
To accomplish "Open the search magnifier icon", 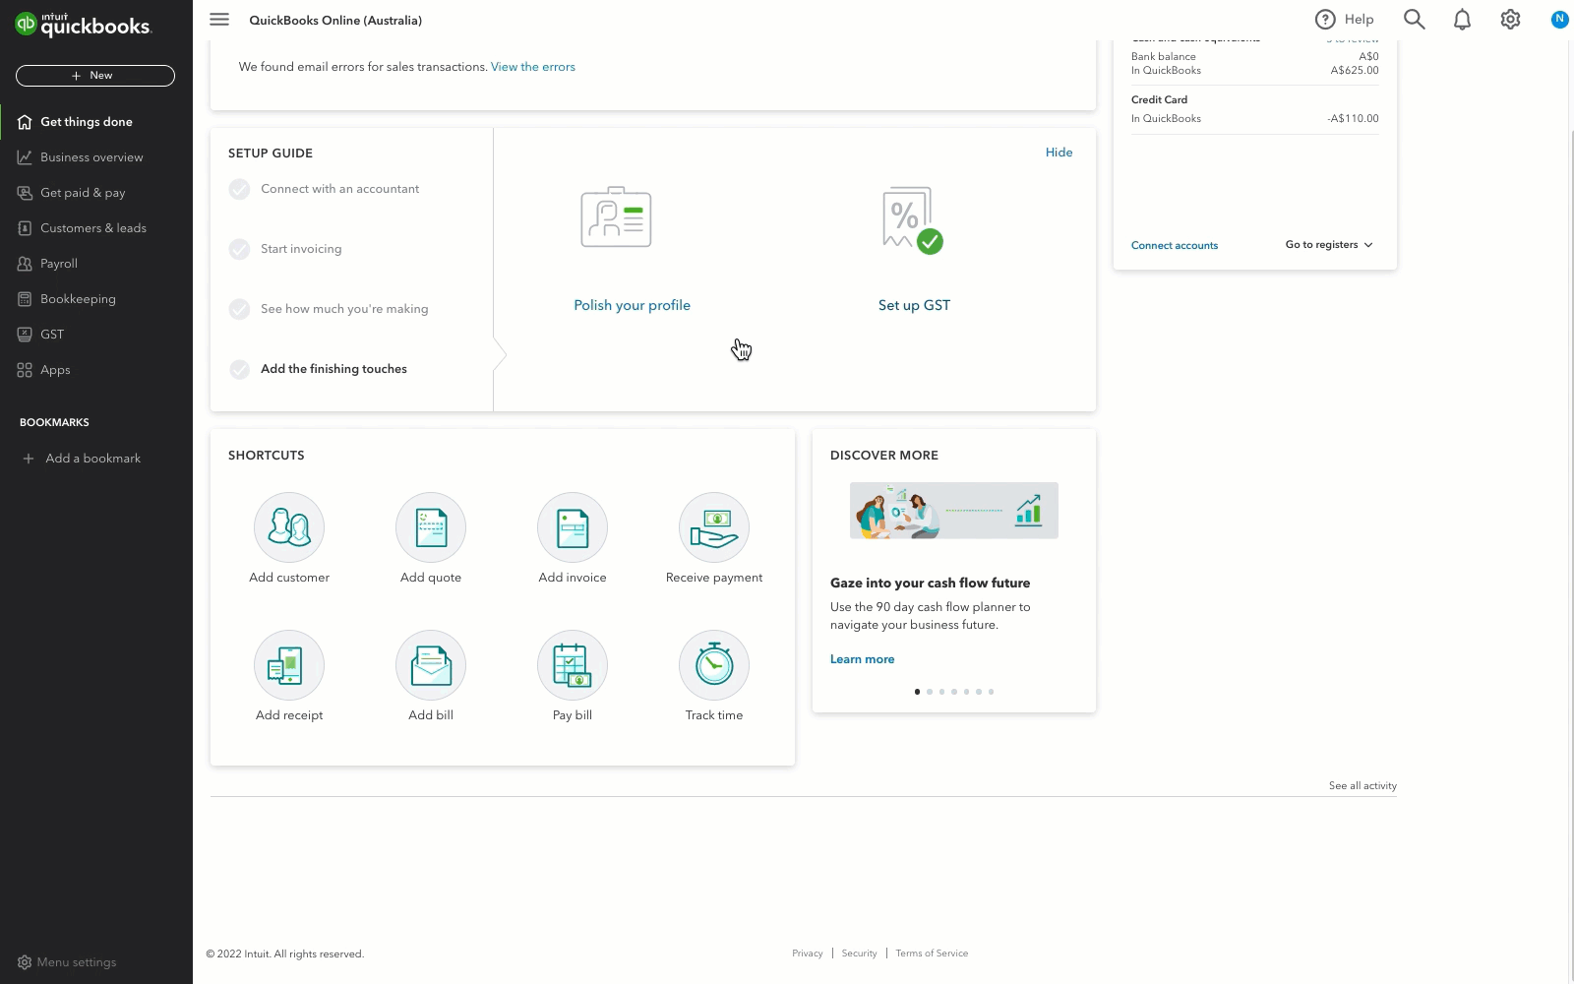I will point(1414,20).
